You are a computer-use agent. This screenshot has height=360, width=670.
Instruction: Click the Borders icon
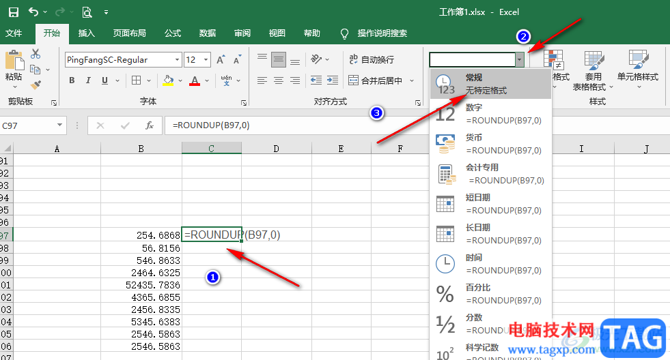click(x=137, y=80)
